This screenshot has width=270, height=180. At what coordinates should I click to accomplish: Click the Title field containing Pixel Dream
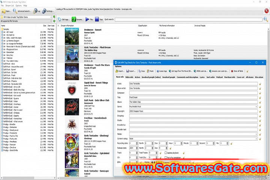point(193,97)
